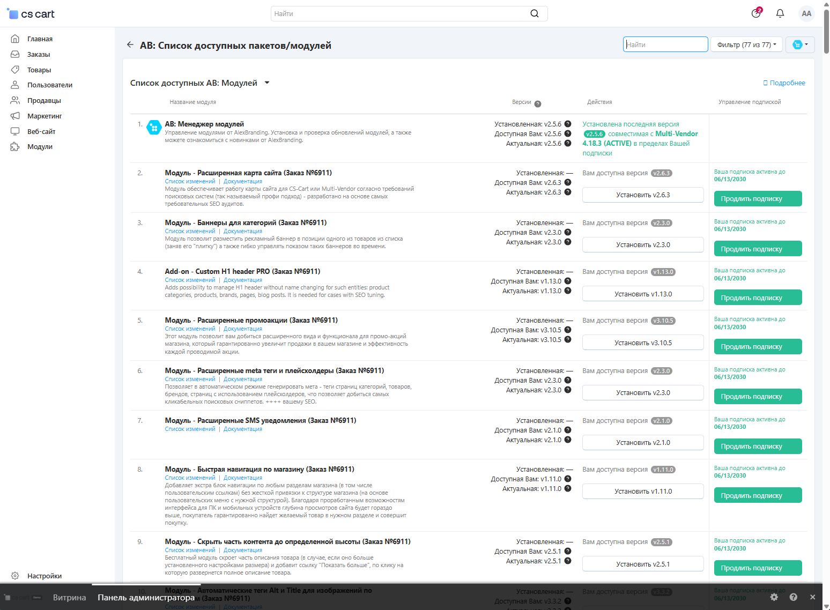Click the Веб-сайт monitor sidebar icon
The width and height of the screenshot is (830, 610).
click(15, 131)
